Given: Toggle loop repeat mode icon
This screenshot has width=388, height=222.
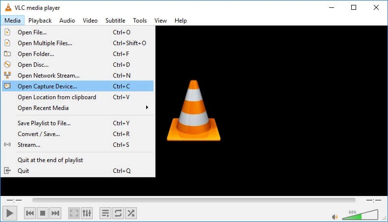Looking at the screenshot, I should [x=118, y=213].
